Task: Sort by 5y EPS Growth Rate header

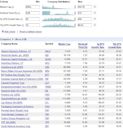Action: coord(98,46)
